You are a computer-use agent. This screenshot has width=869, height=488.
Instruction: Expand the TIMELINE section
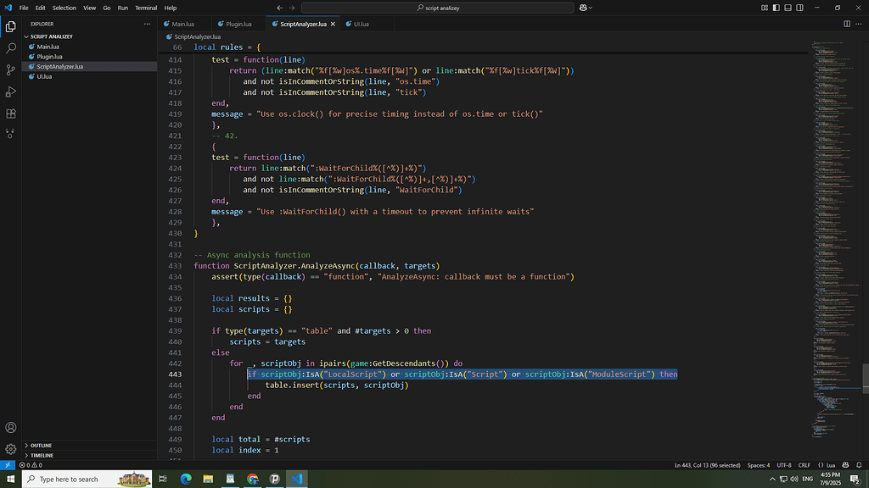[42, 455]
